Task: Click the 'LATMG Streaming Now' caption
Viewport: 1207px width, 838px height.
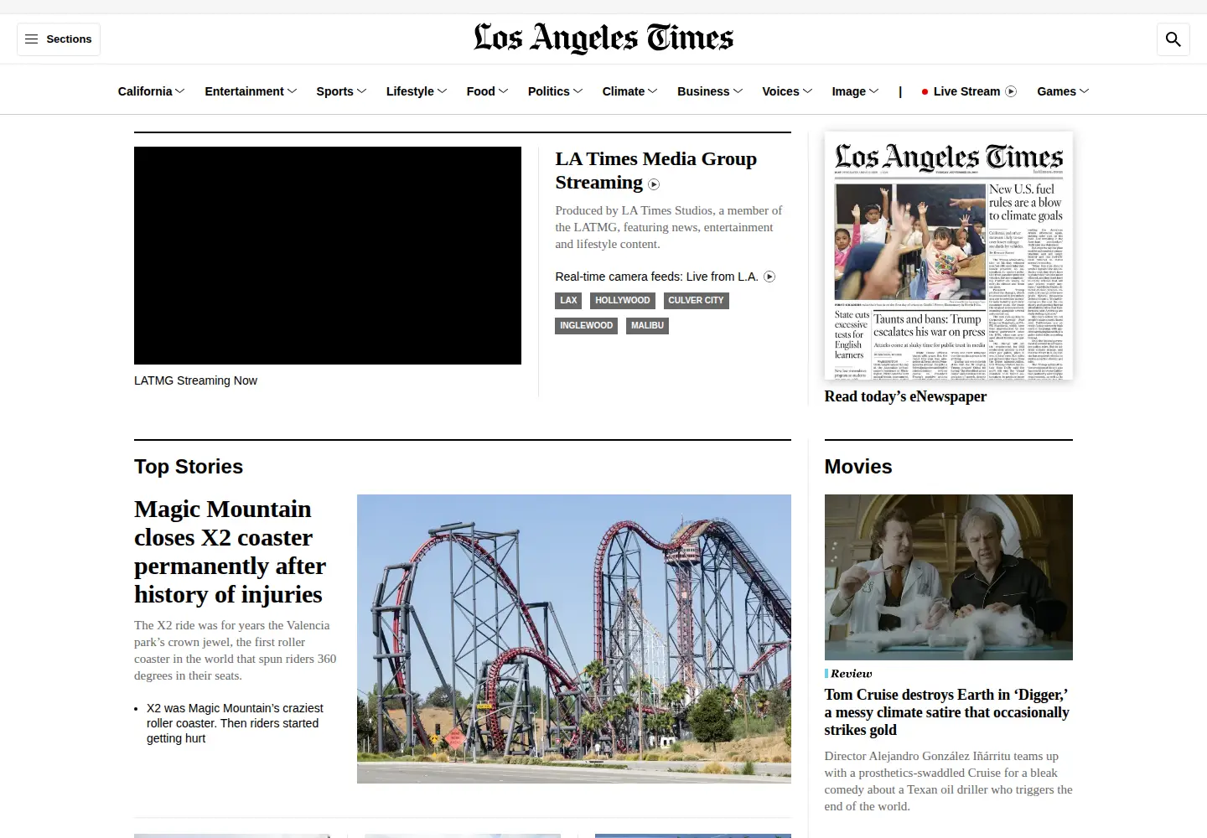Action: tap(195, 380)
